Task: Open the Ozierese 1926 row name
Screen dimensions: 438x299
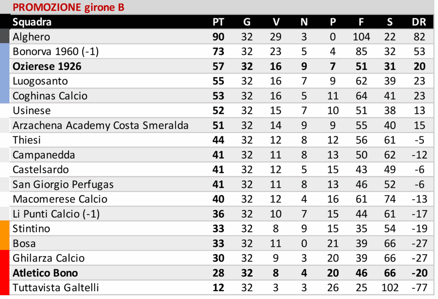Action: pyautogui.click(x=47, y=66)
